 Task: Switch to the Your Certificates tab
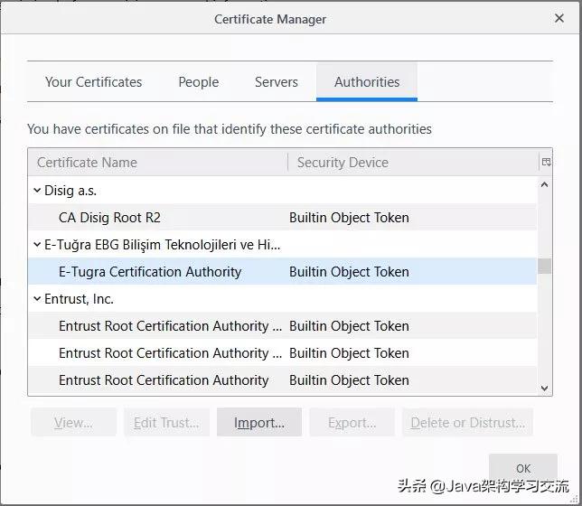[93, 82]
